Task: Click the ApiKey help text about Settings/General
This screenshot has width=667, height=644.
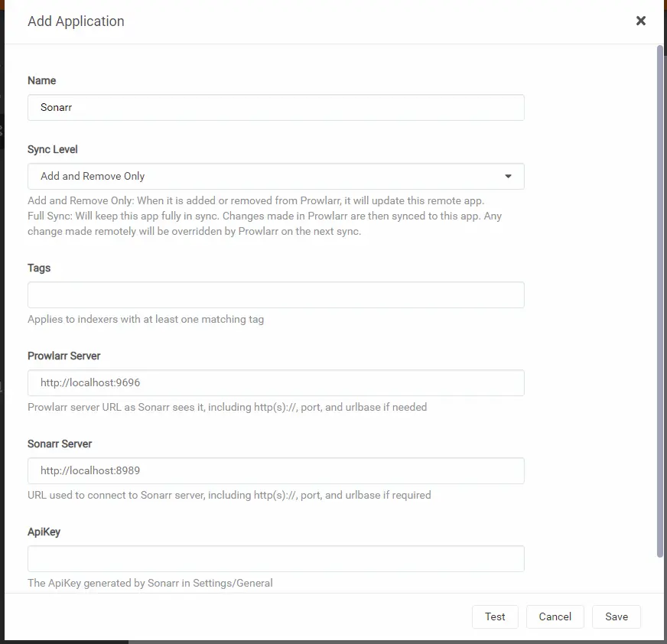Action: pyautogui.click(x=150, y=583)
